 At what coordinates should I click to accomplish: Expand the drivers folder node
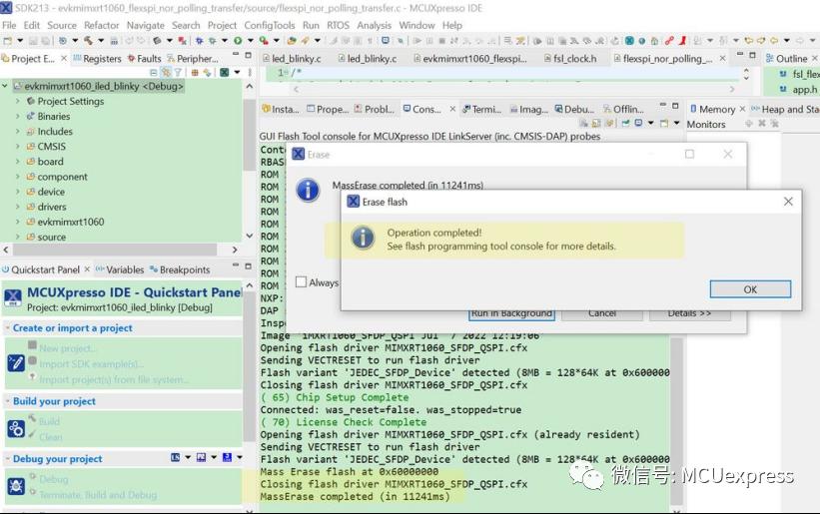[x=17, y=207]
